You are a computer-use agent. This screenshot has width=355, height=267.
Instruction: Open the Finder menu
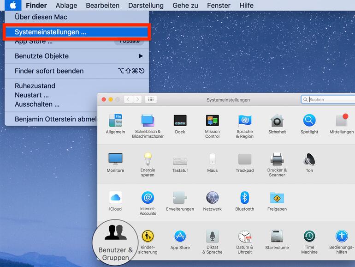[x=36, y=5]
